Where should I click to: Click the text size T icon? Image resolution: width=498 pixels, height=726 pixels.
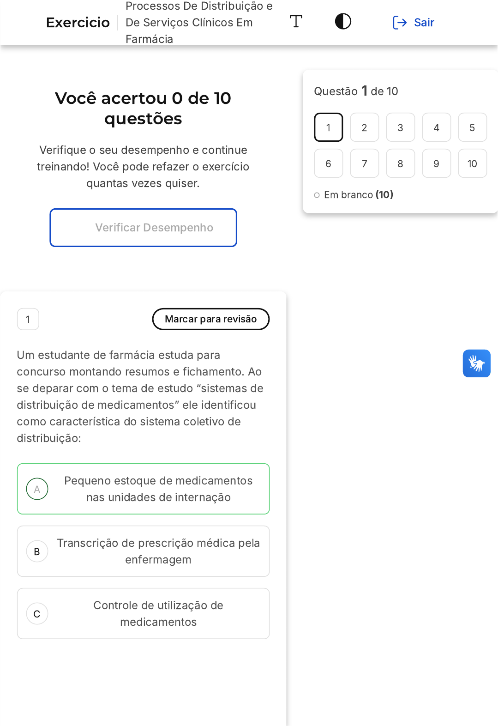coord(296,22)
